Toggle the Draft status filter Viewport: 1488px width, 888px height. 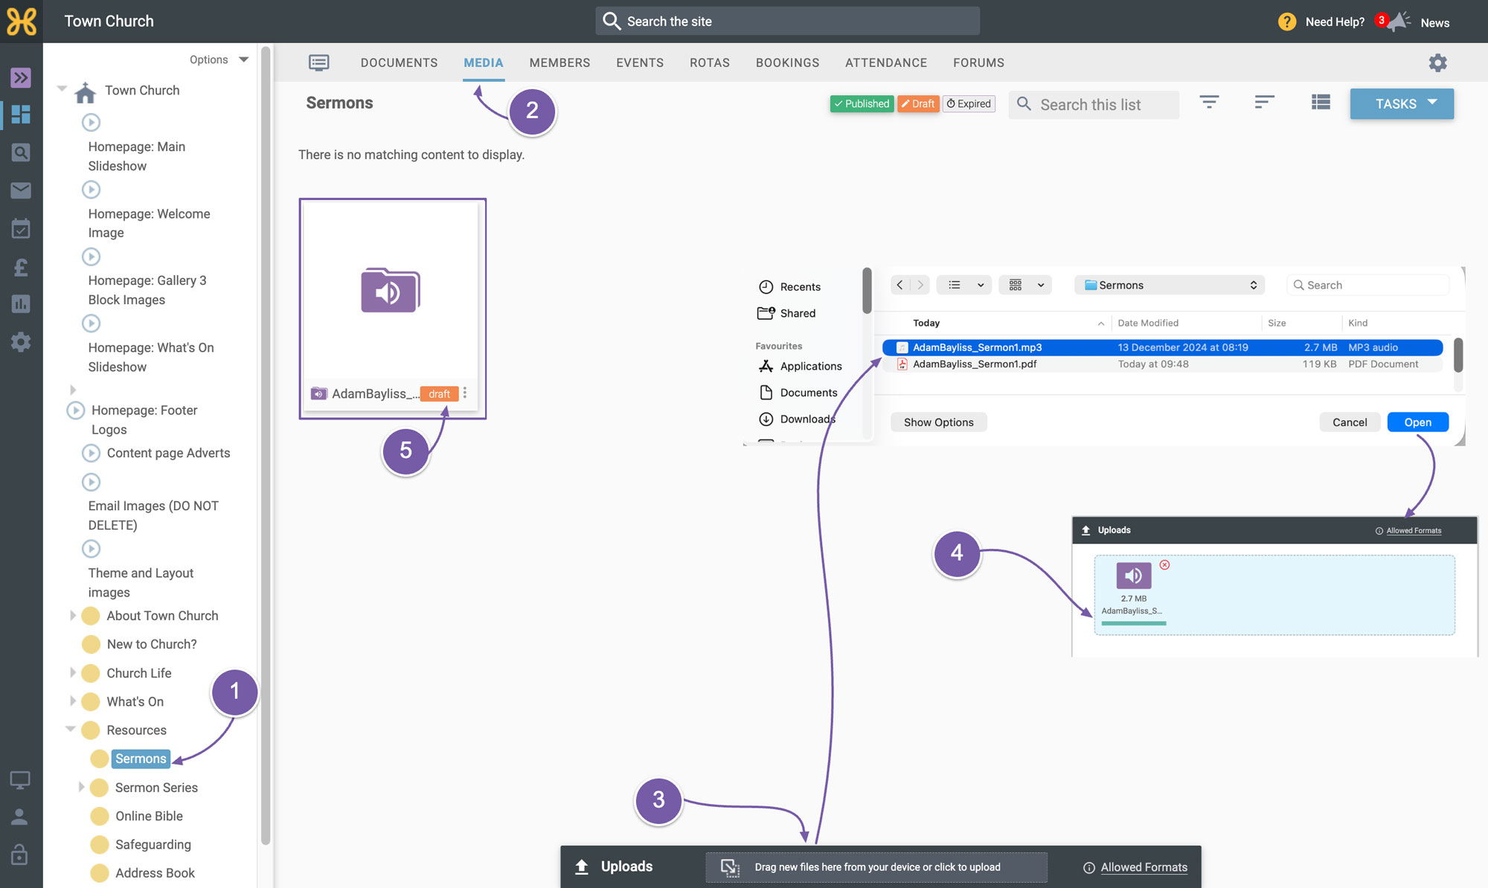918,103
